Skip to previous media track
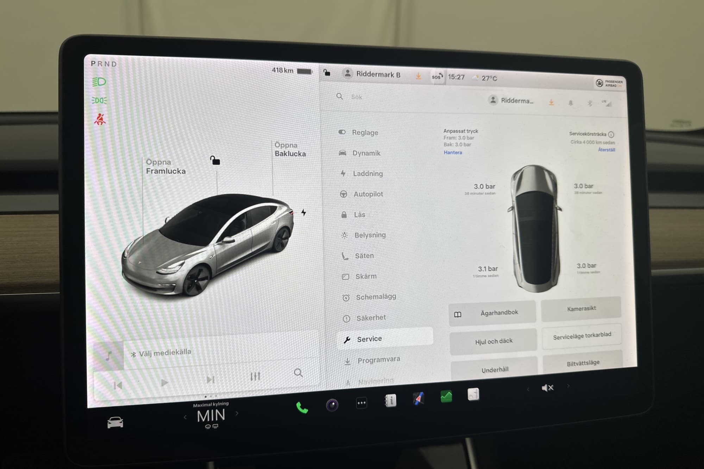Viewport: 704px width, 469px height. (x=118, y=385)
